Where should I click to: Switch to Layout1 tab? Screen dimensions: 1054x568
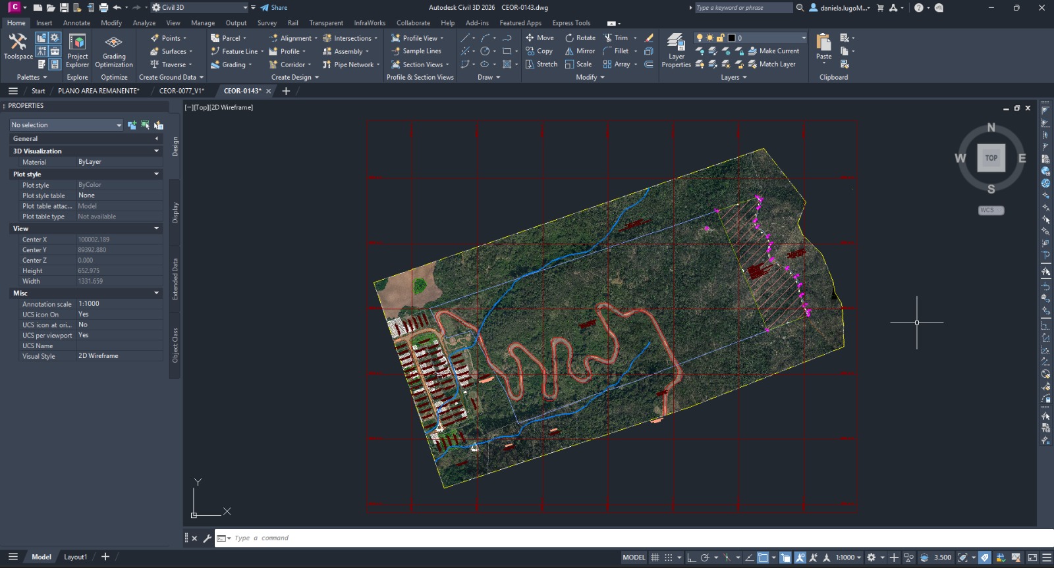(75, 557)
